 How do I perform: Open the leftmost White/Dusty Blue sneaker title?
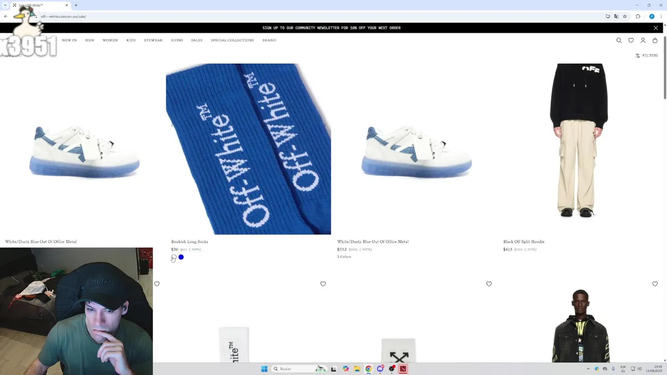click(x=41, y=242)
